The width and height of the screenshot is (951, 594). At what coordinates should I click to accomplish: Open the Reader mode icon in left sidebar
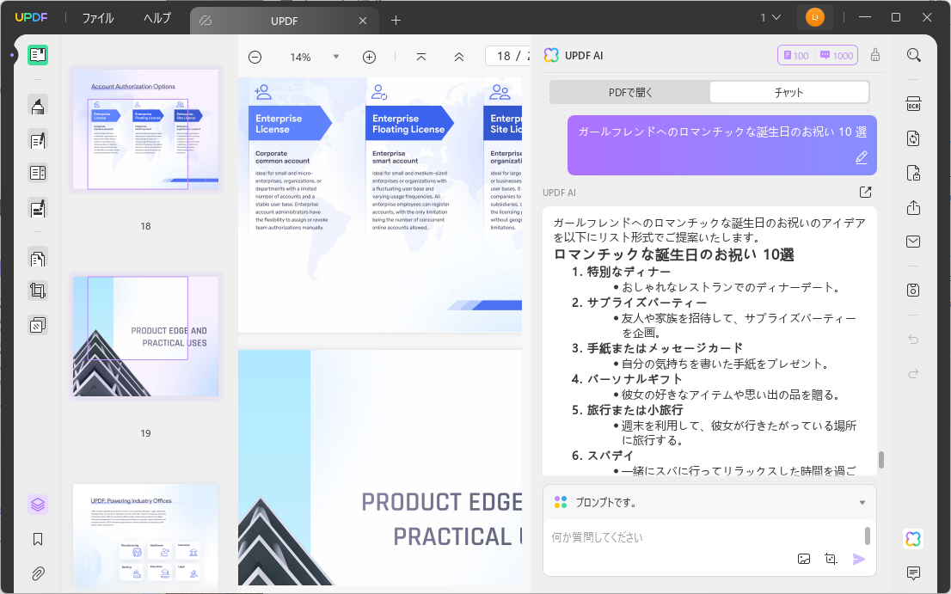tap(38, 55)
